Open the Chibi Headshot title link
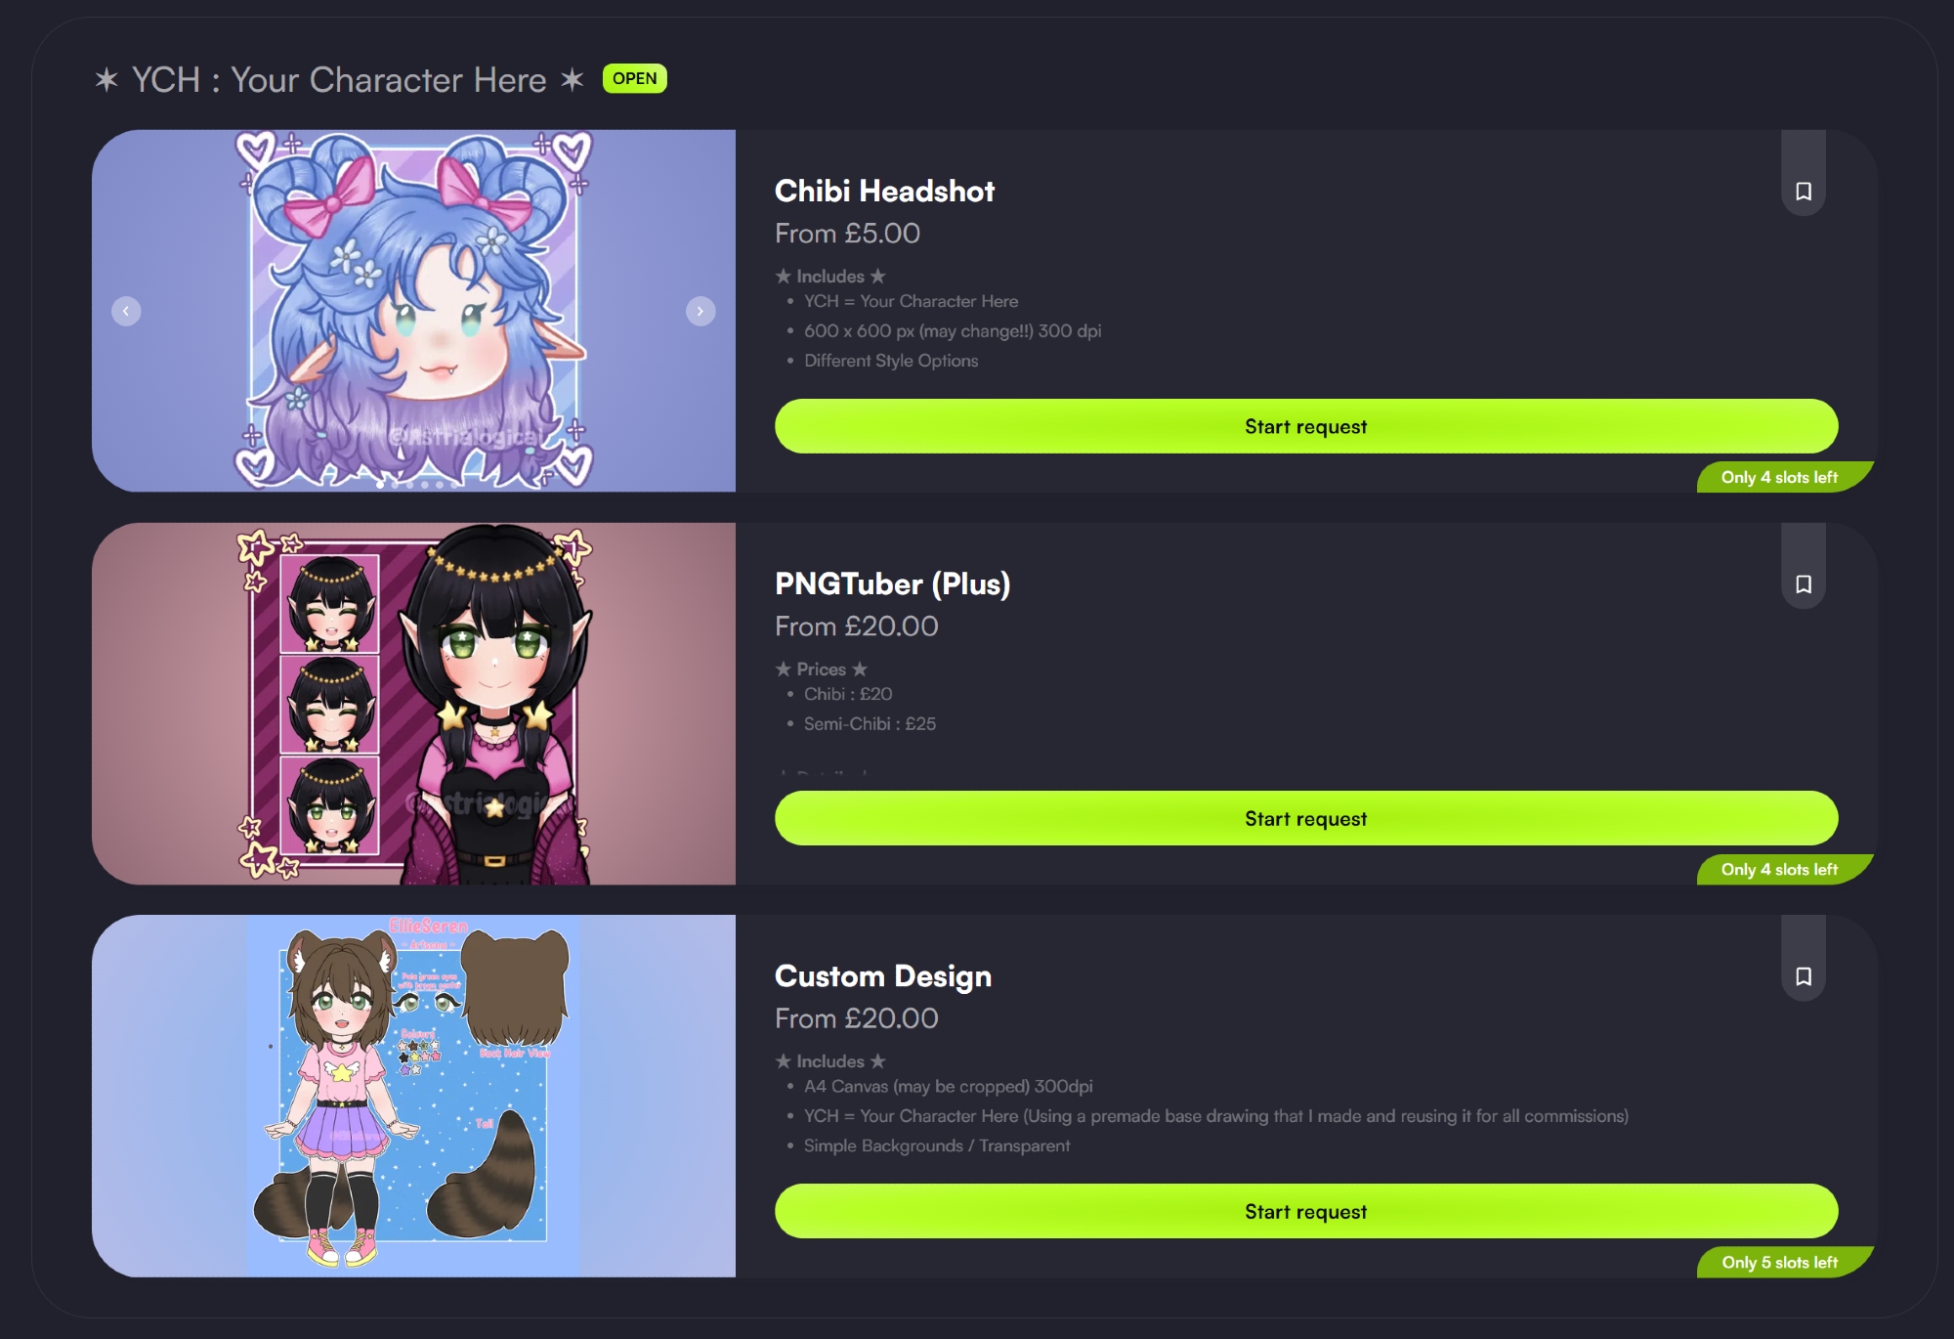The image size is (1954, 1339). [884, 191]
